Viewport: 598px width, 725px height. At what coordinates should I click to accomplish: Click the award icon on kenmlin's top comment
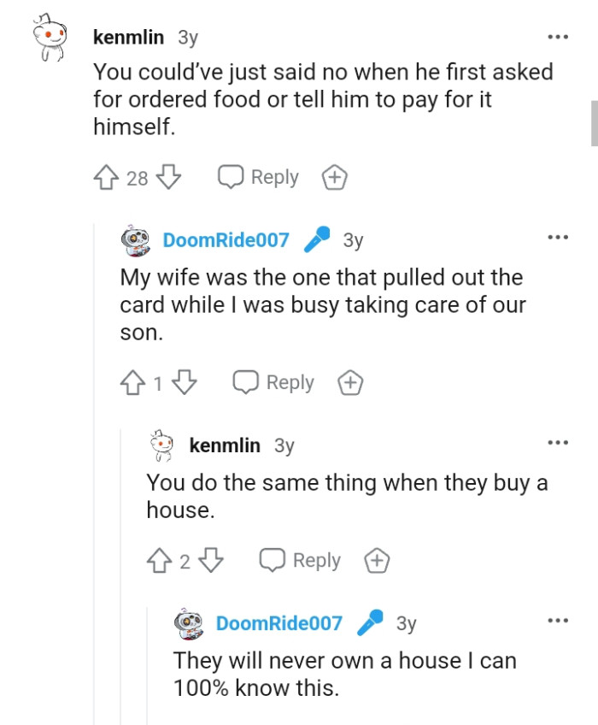point(335,176)
